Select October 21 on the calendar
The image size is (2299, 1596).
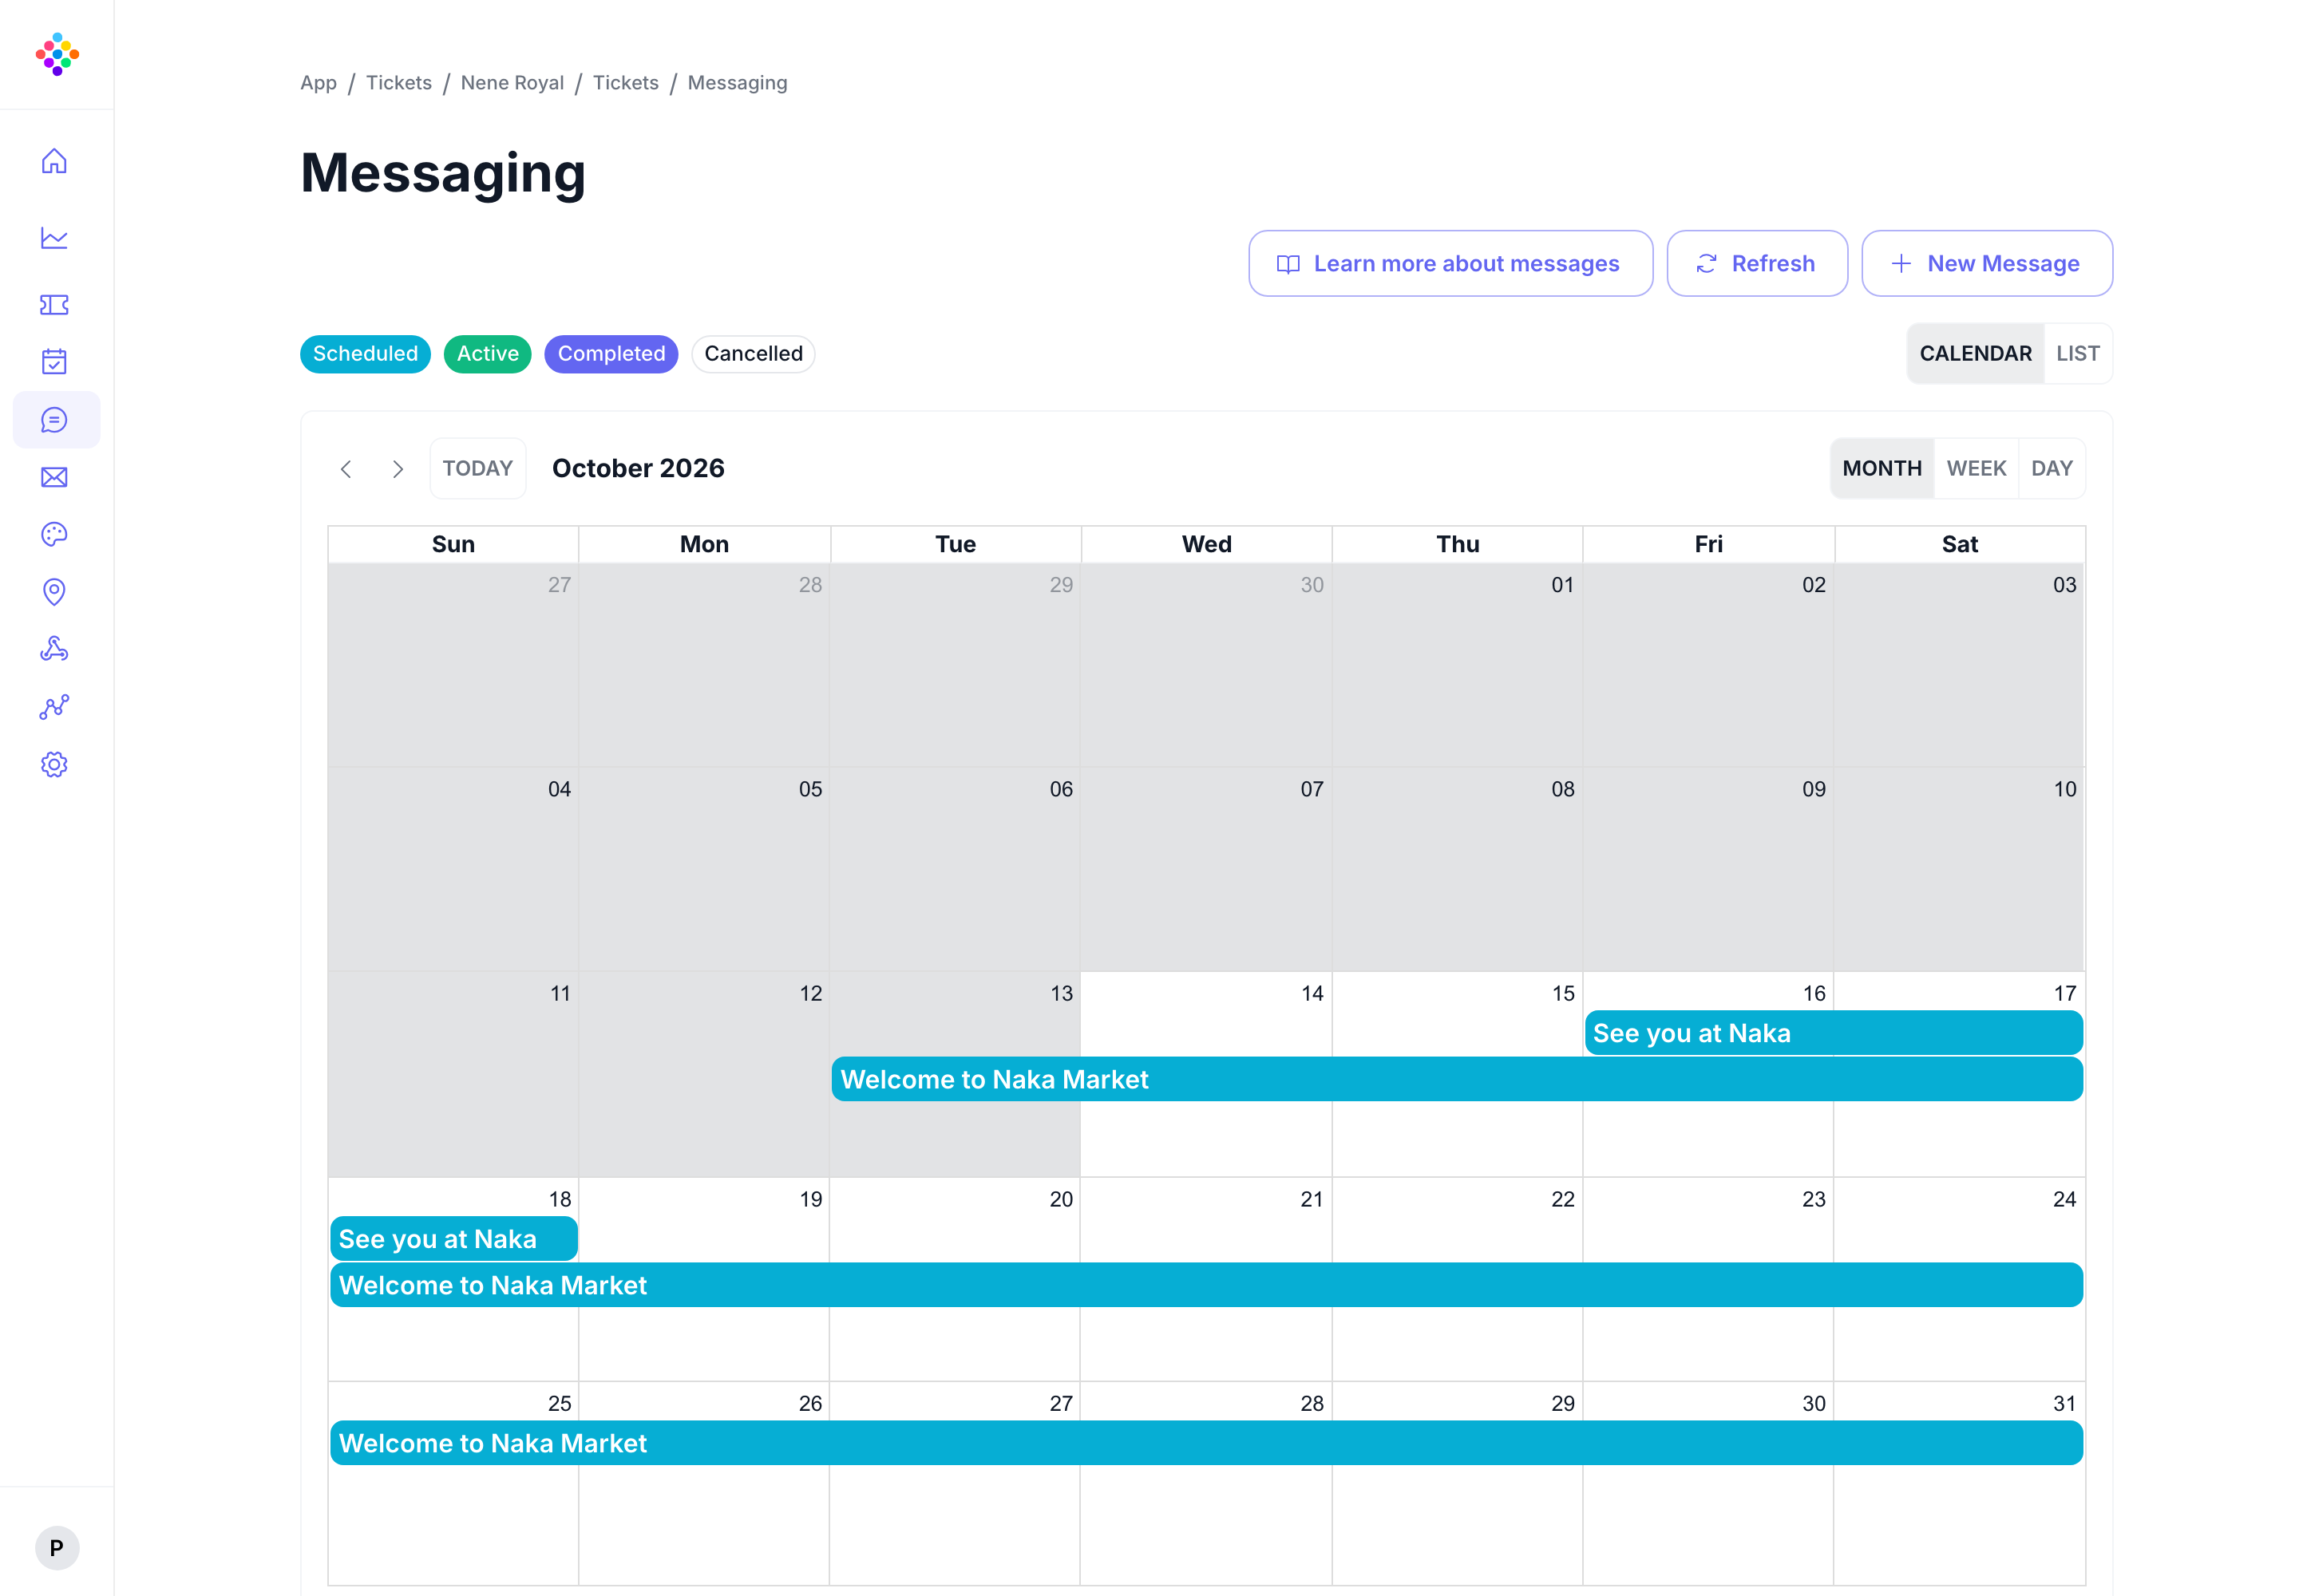[1311, 1199]
